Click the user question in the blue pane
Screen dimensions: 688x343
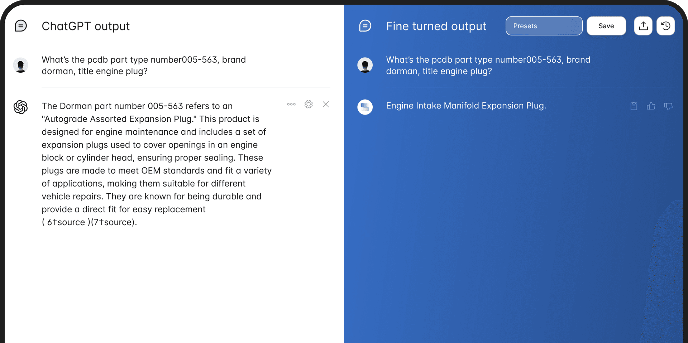[488, 65]
